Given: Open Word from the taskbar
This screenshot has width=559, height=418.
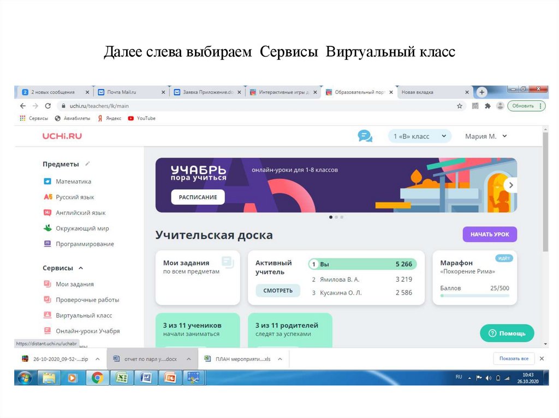Looking at the screenshot, I should 146,378.
